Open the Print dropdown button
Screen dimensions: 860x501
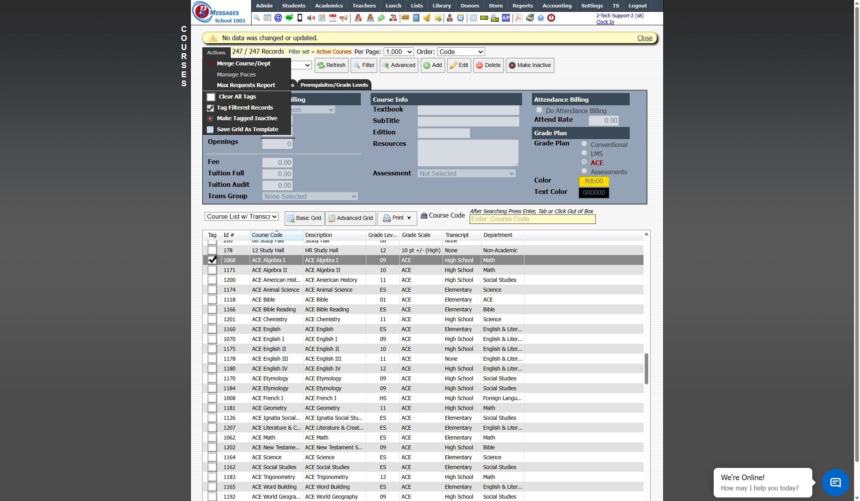(397, 218)
